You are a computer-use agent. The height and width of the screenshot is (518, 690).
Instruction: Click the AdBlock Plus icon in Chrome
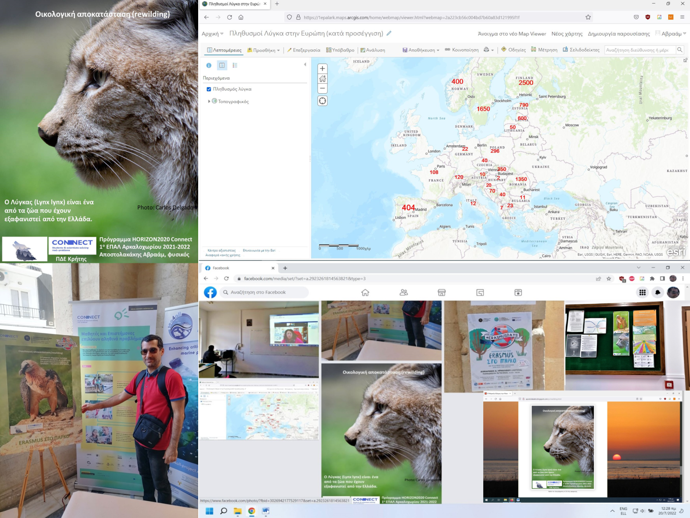(632, 279)
